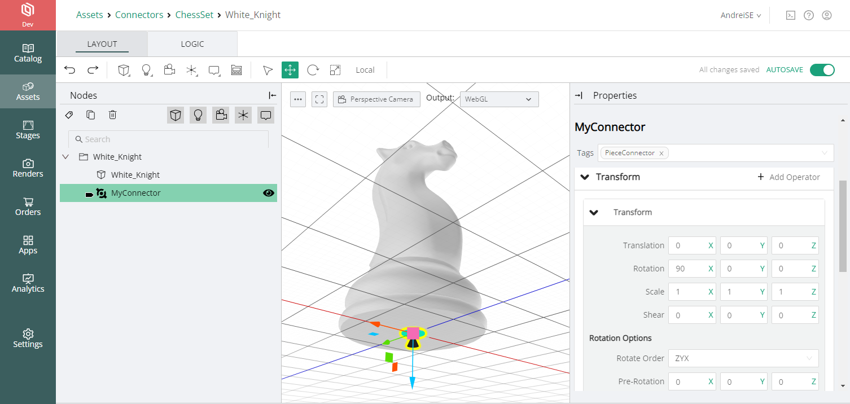Open the Output WebGL dropdown
Image resolution: width=850 pixels, height=404 pixels.
pos(499,99)
